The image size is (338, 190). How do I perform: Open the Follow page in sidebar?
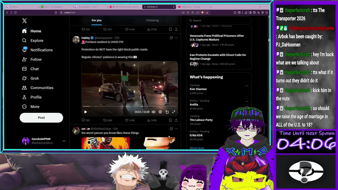tap(32, 59)
